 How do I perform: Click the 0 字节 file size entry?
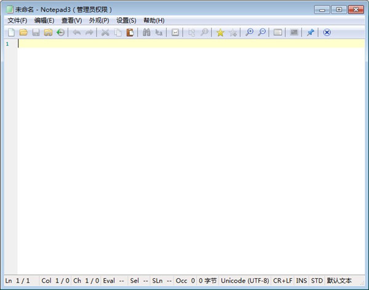208,281
